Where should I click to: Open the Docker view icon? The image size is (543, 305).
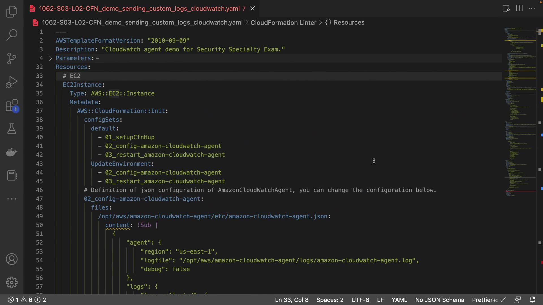pyautogui.click(x=12, y=152)
